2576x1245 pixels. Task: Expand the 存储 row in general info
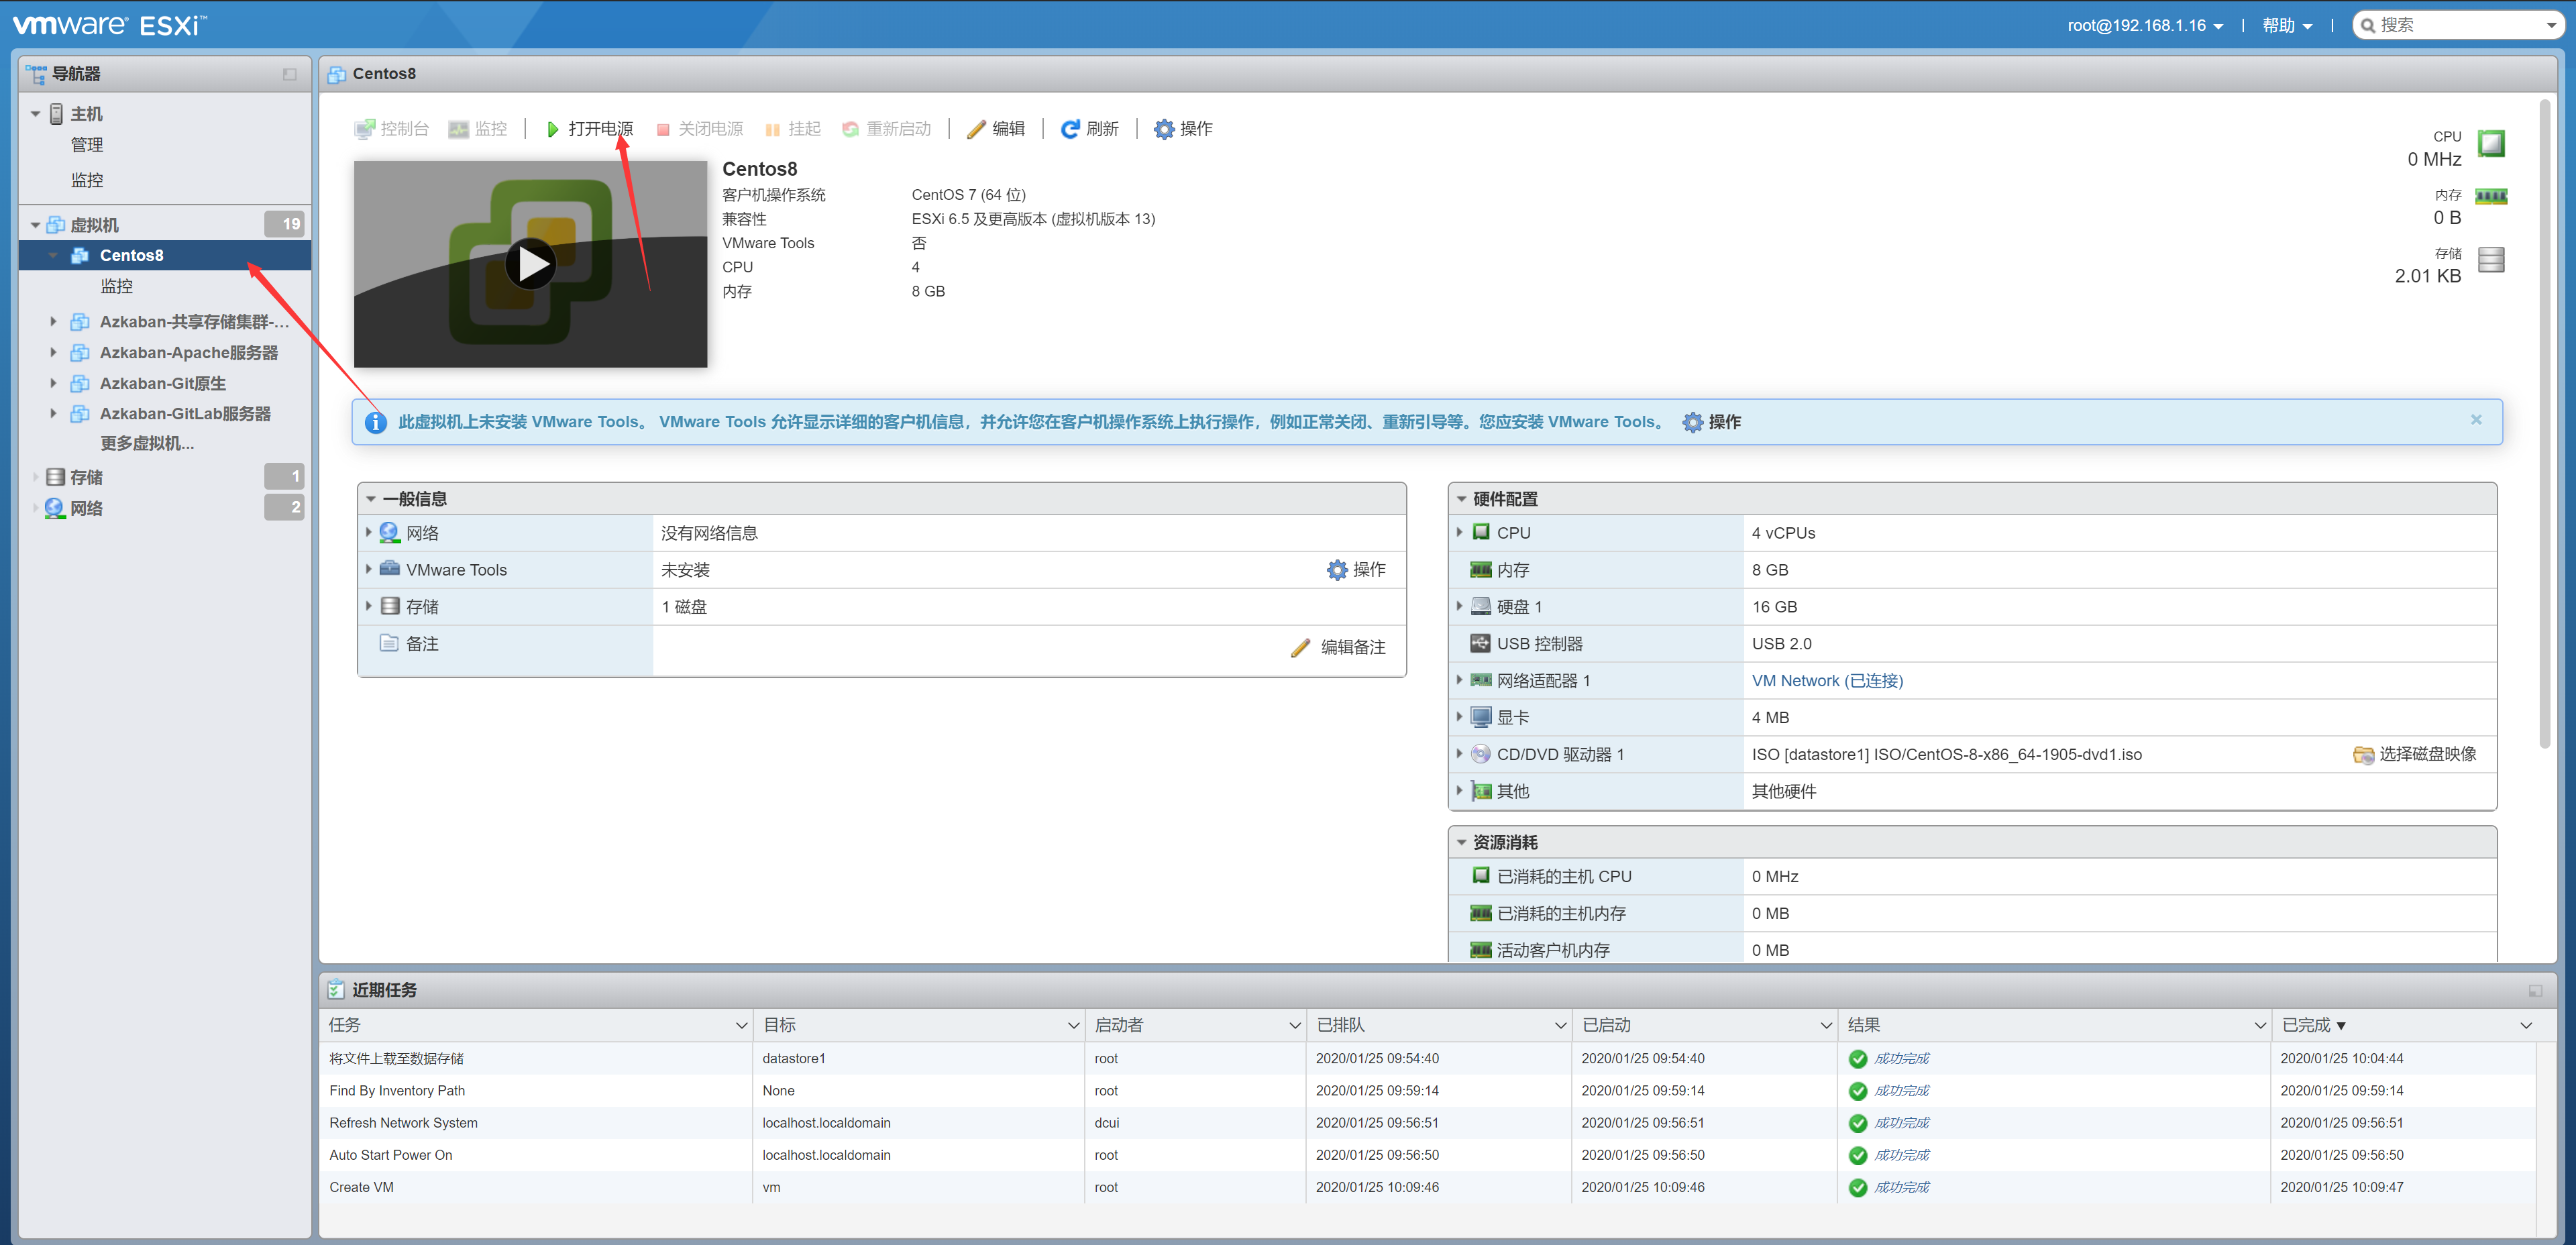point(369,606)
